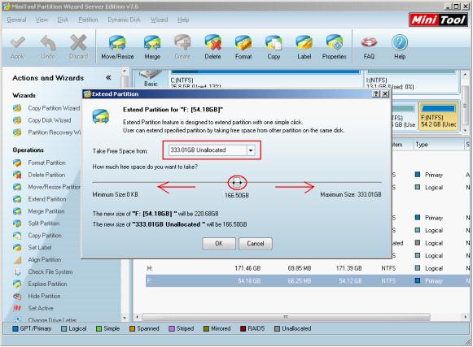The height and width of the screenshot is (347, 473).
Task: Launch Copy Partition Wizard in sidebar
Action: (x=46, y=108)
